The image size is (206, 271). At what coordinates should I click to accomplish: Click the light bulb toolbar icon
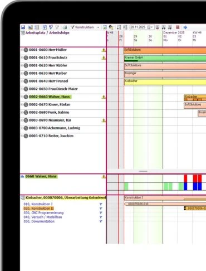coord(57,27)
